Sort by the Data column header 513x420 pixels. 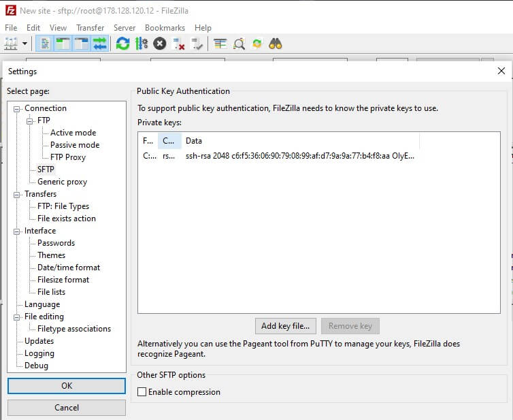point(300,141)
